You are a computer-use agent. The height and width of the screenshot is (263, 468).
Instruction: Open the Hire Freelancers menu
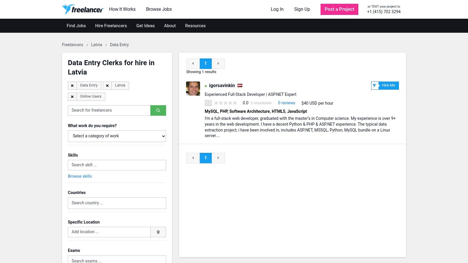[x=111, y=26]
